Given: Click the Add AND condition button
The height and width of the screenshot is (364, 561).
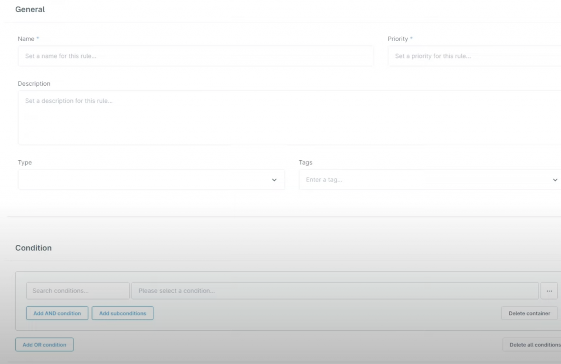Looking at the screenshot, I should coord(57,313).
